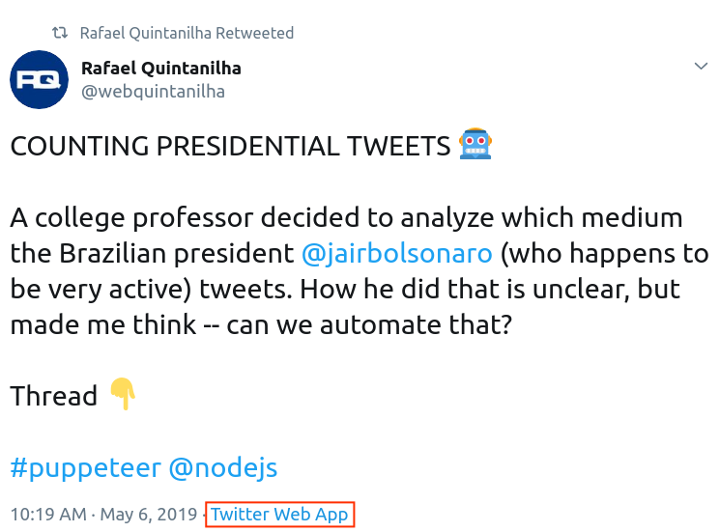Click the COUNTING PRESIDENTIAL TWEETS headline text

(230, 147)
